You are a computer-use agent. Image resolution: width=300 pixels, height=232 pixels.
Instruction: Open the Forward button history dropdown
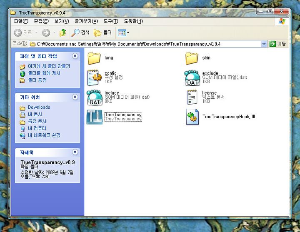(54, 33)
